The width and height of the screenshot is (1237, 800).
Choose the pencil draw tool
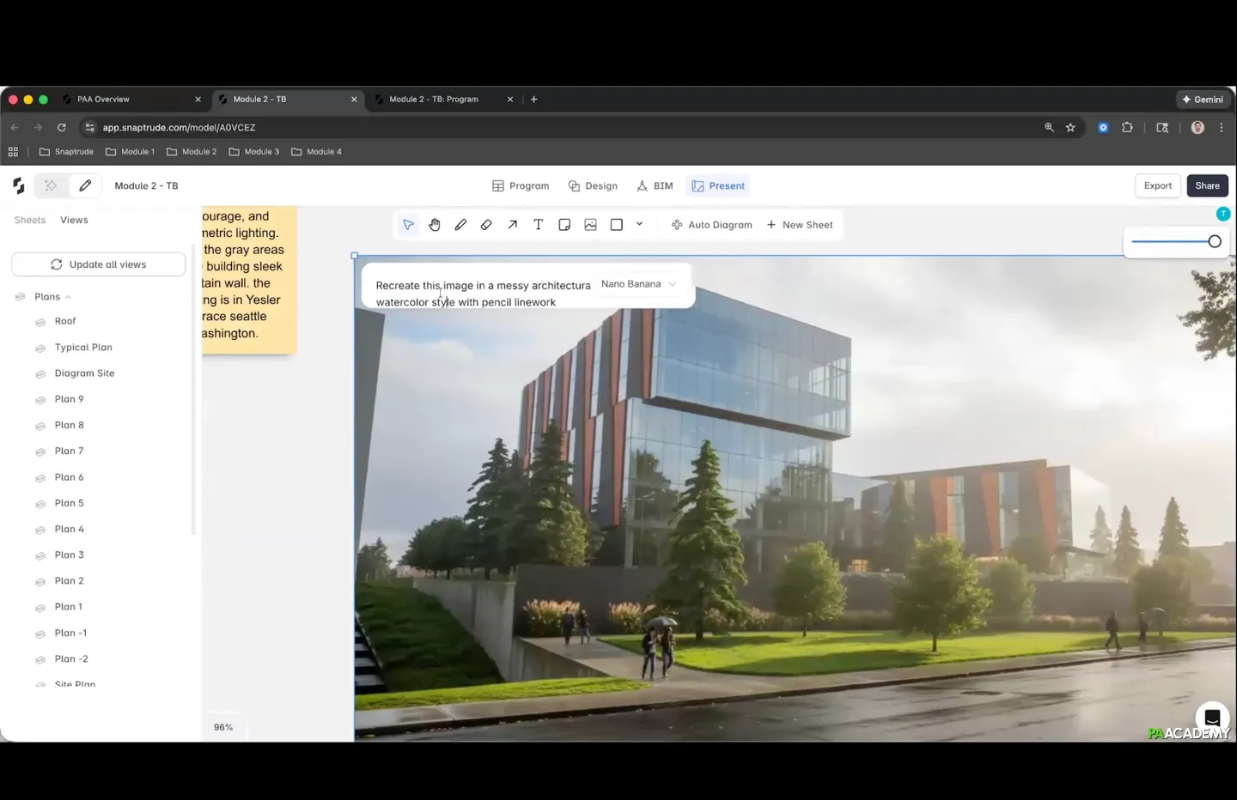point(460,225)
